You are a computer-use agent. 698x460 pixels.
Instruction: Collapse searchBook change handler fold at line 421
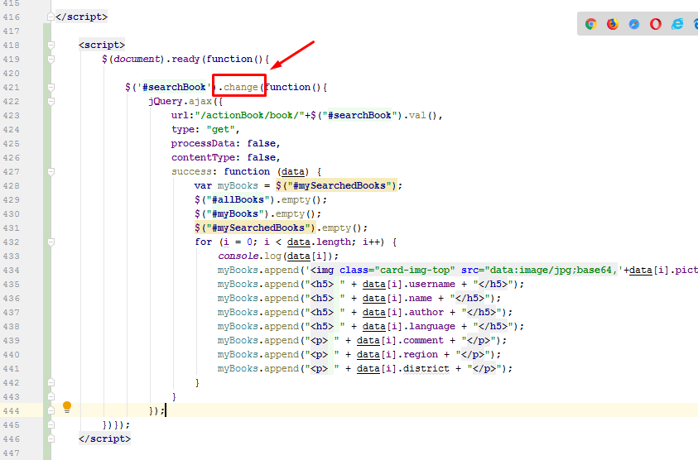[x=51, y=87]
